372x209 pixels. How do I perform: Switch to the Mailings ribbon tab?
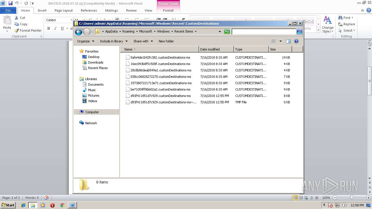click(x=112, y=10)
